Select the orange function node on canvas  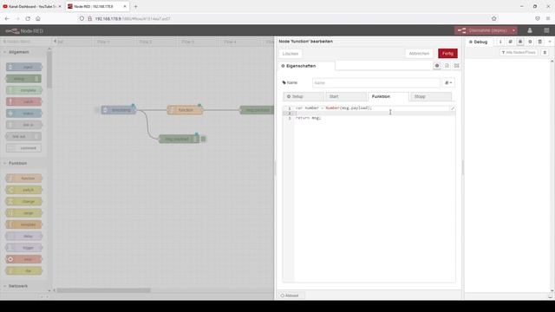[185, 110]
